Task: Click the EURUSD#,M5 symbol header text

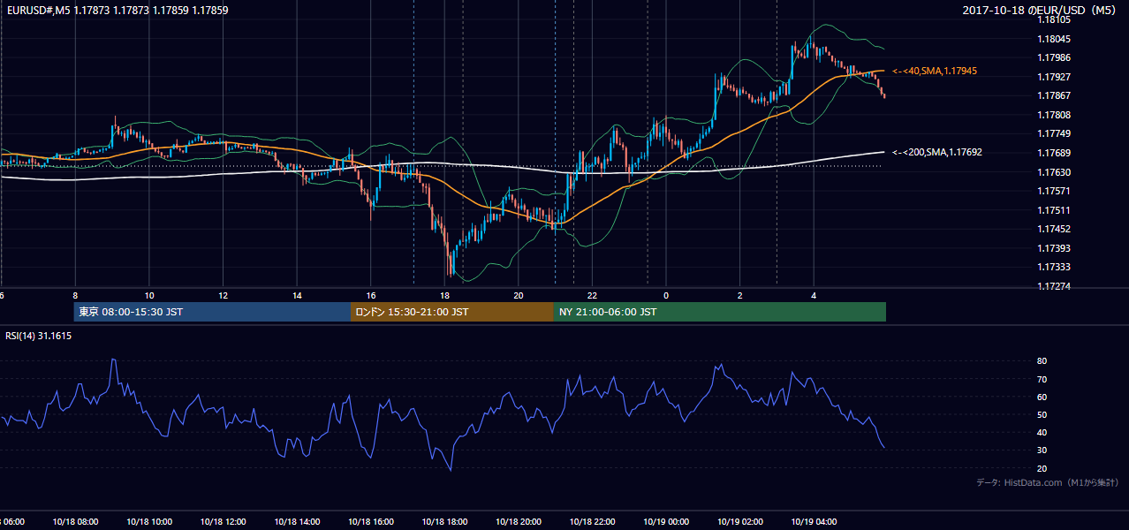Action: [116, 11]
